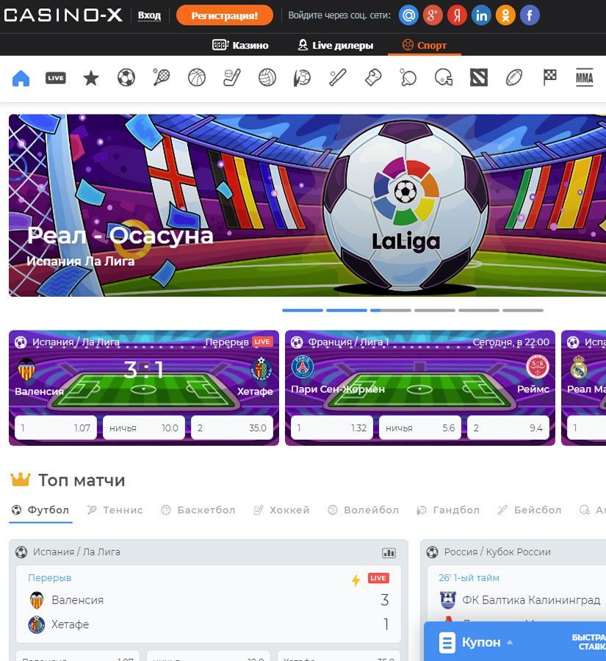606x661 pixels.
Task: Switch to the Казино tab
Action: point(240,45)
